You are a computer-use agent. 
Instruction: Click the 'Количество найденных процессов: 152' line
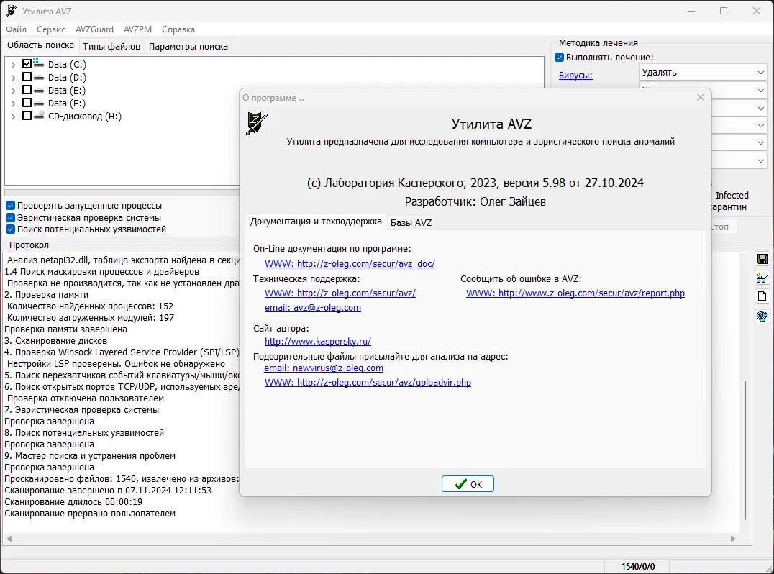90,306
